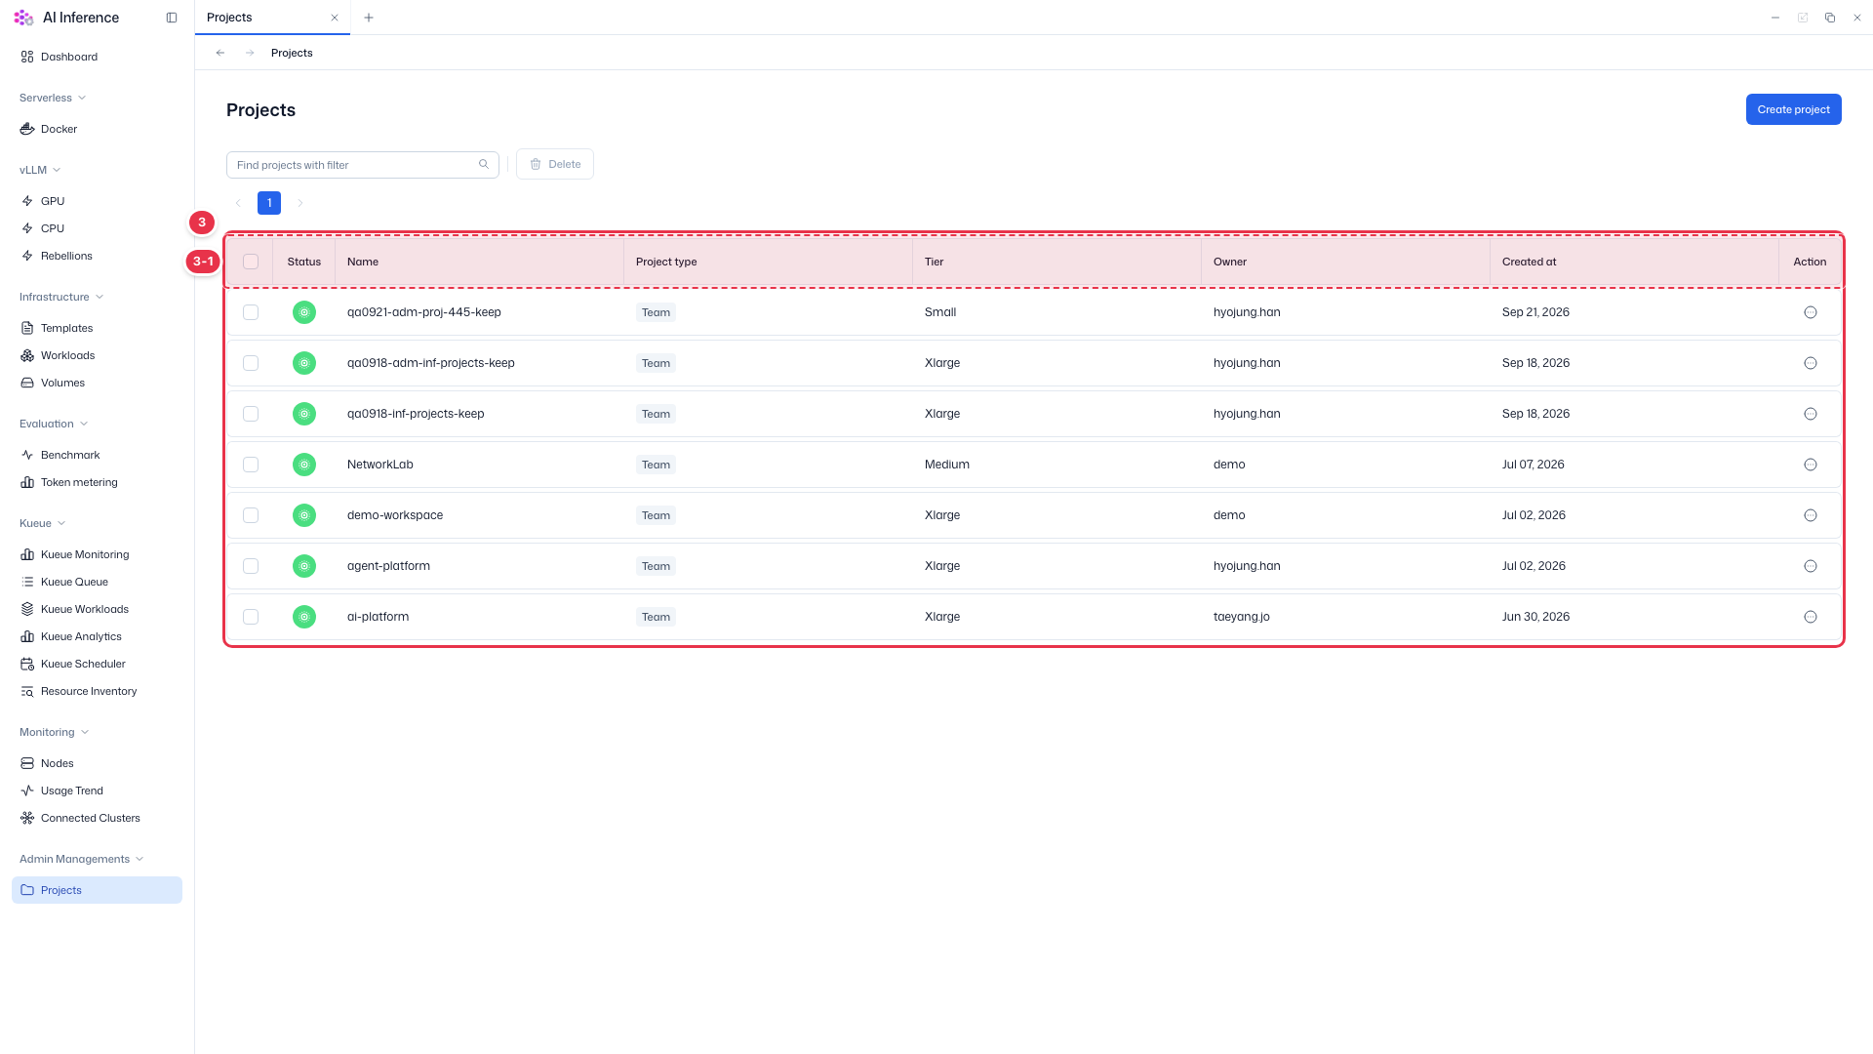Collapse the Serverless section
1873x1054 pixels.
(53, 98)
